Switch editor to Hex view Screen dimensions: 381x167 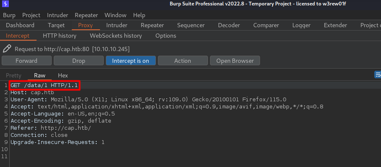(x=63, y=75)
